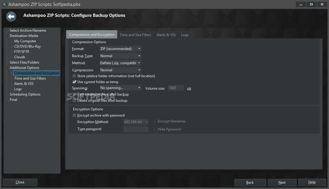Select the Compression and Encryption tab

[x=92, y=35]
